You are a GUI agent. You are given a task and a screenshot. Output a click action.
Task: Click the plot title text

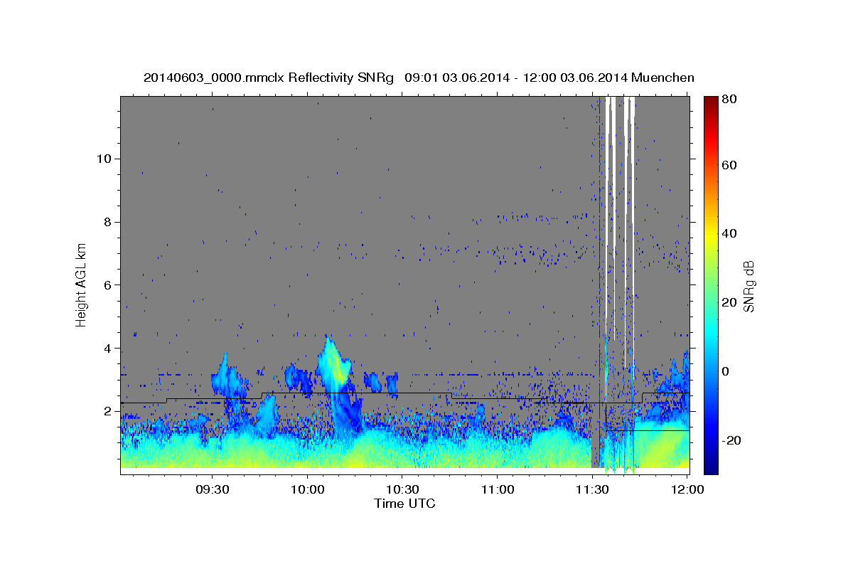[x=419, y=78]
